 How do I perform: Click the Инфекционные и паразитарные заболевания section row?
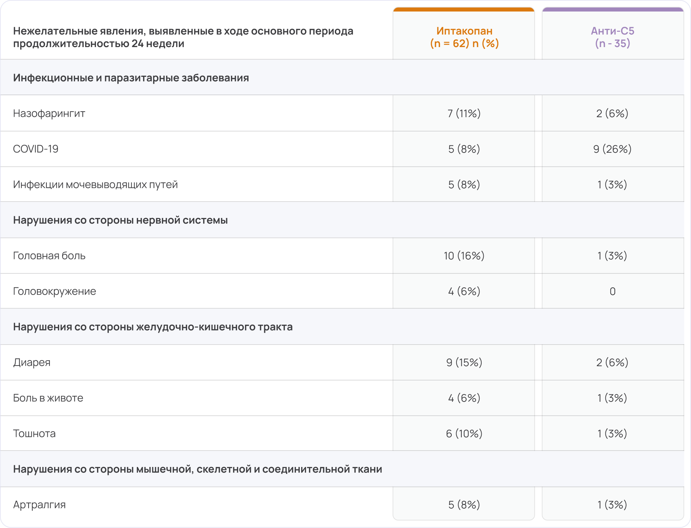pos(131,78)
